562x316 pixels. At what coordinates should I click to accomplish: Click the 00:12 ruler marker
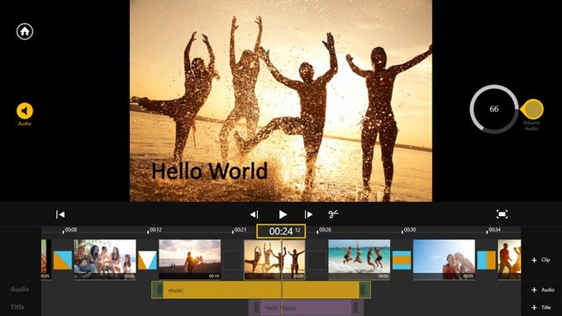(155, 230)
